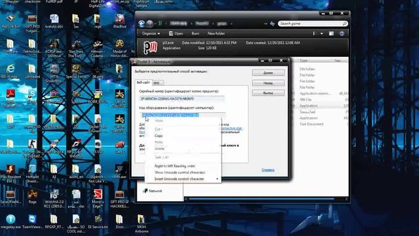Viewport: 419px width, 236px height.
Task: Open the Справка link
Action: tap(268, 170)
